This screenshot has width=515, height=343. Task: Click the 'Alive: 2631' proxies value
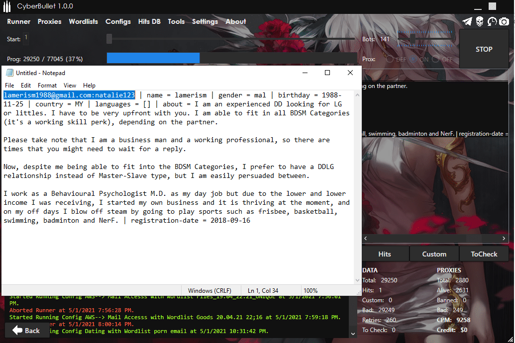pos(462,290)
